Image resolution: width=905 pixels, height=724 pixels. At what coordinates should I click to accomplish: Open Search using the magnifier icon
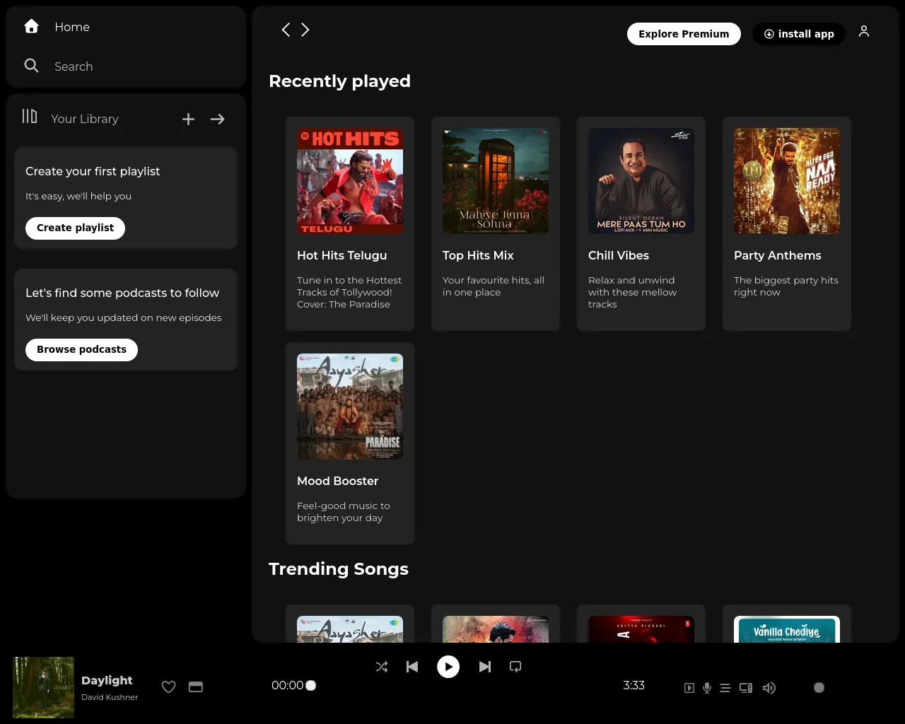(31, 66)
